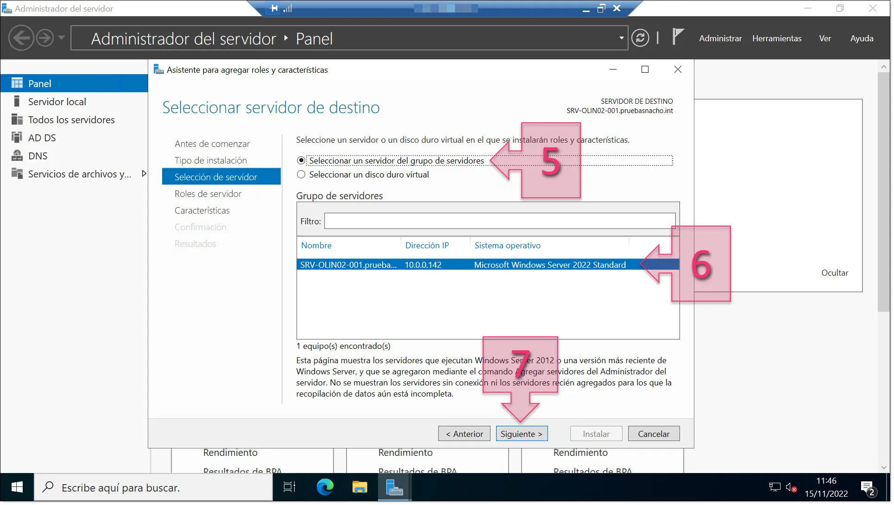The width and height of the screenshot is (894, 505).
Task: Click scrollbar down arrow in main window
Action: 884,467
